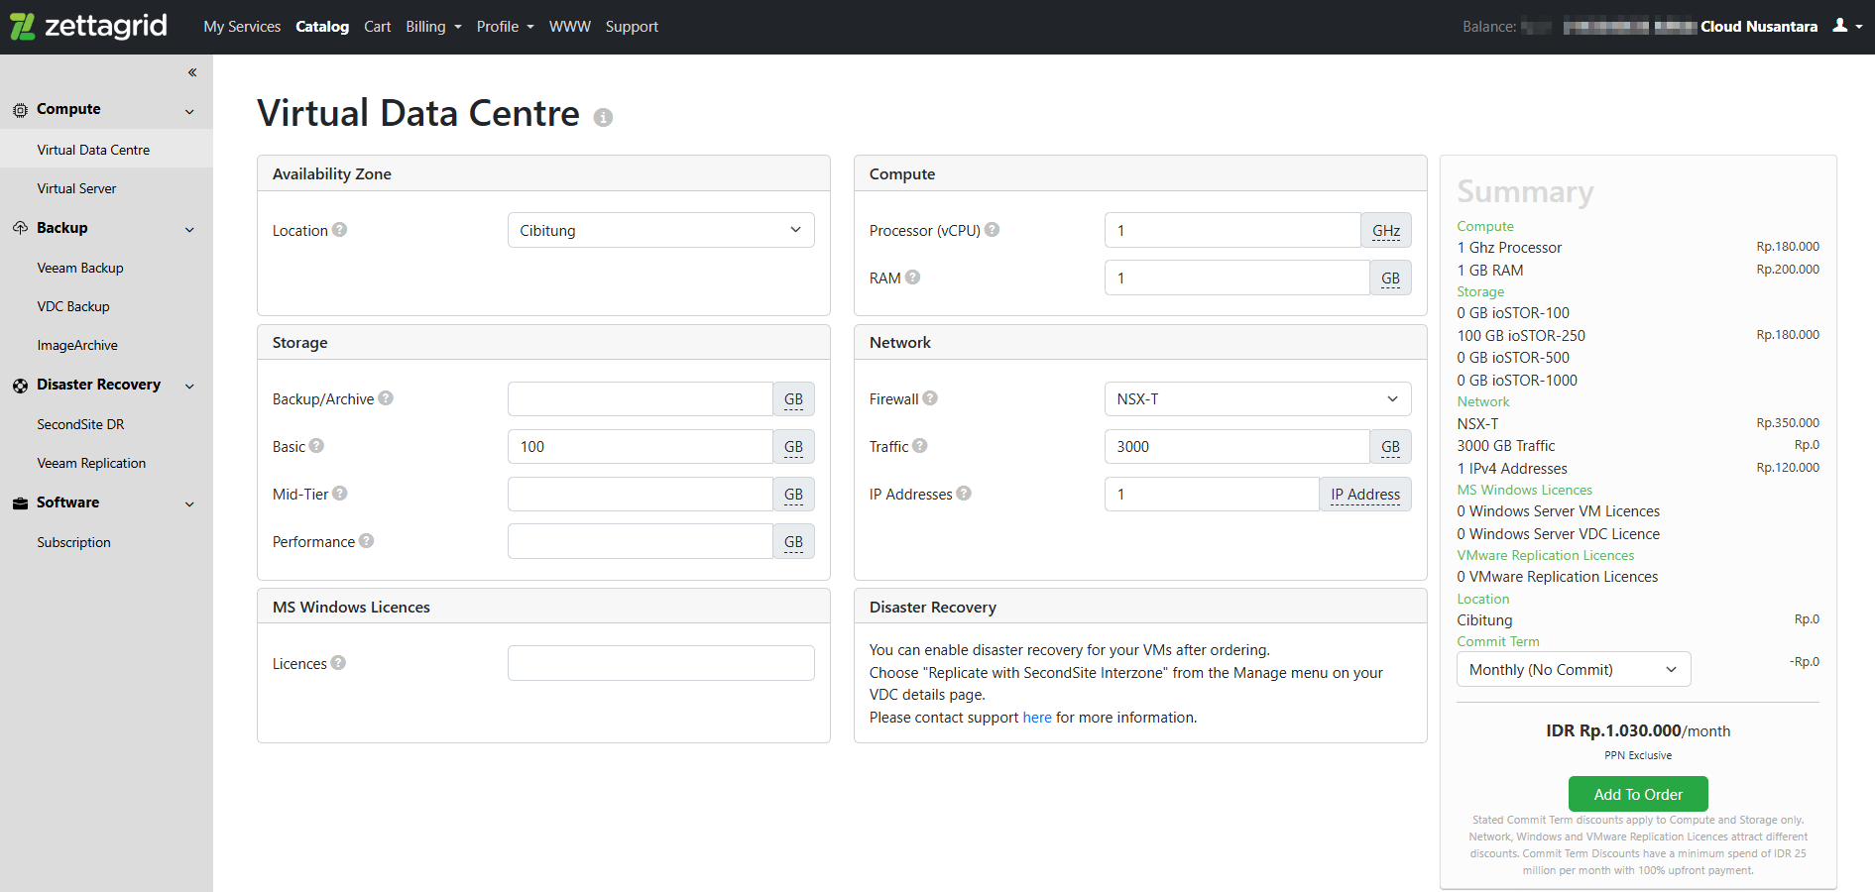
Task: Open the WWW menu item
Action: click(x=569, y=27)
